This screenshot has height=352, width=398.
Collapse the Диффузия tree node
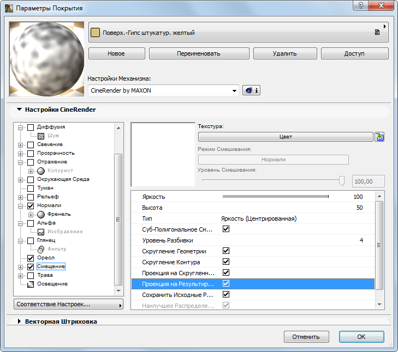click(x=20, y=128)
